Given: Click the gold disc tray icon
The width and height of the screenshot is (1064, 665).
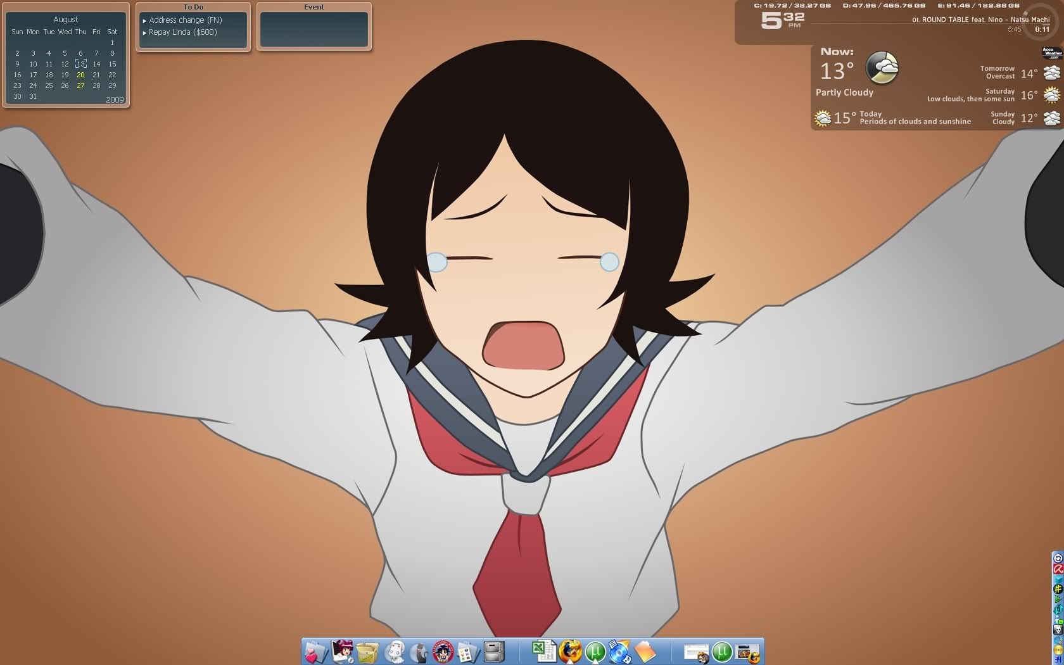Looking at the screenshot, I should click(x=1058, y=650).
